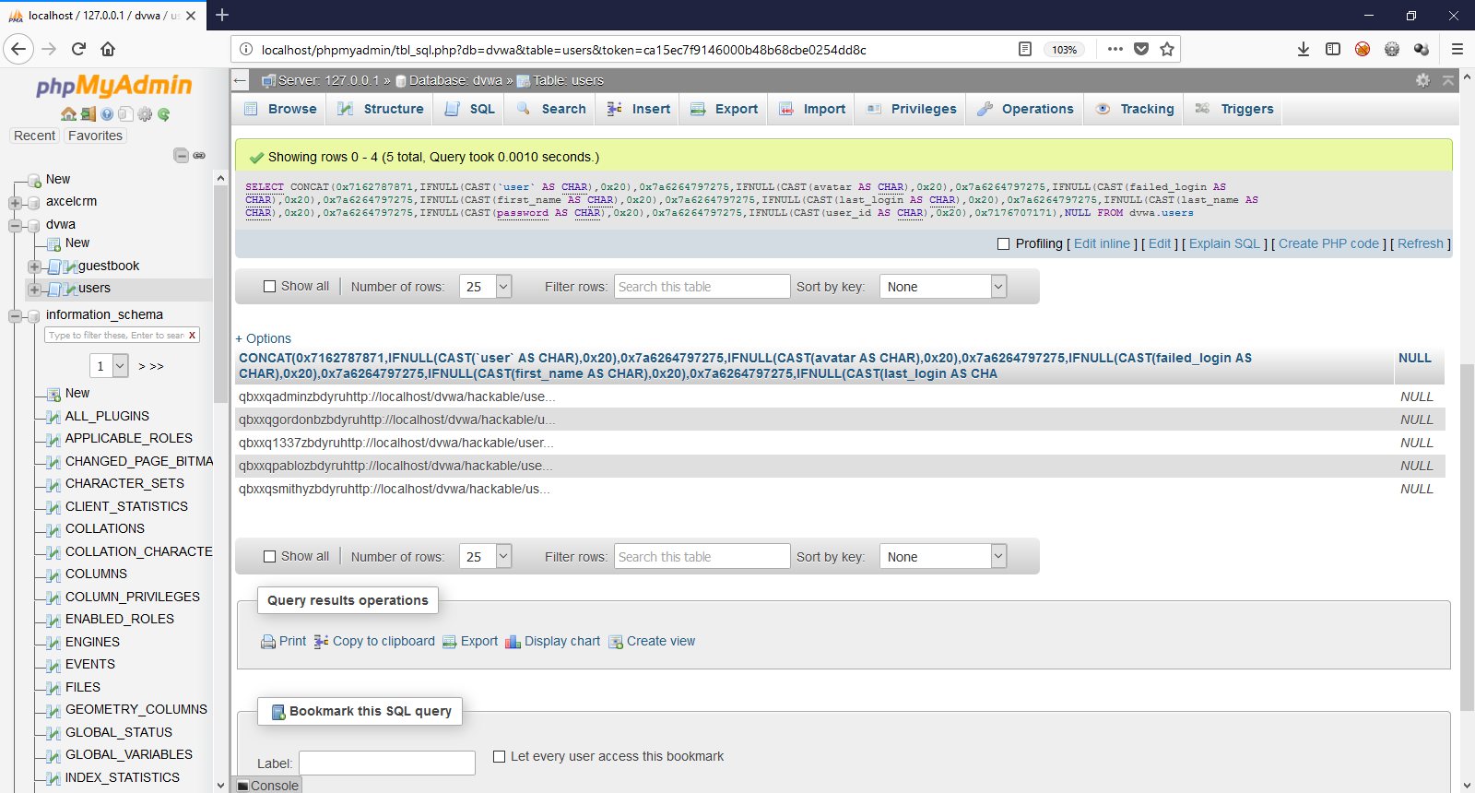
Task: Enable the Profiling checkbox
Action: (x=1003, y=243)
